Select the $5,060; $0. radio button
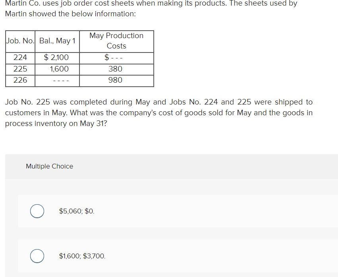Viewport: 338px width, 277px height. tap(37, 211)
